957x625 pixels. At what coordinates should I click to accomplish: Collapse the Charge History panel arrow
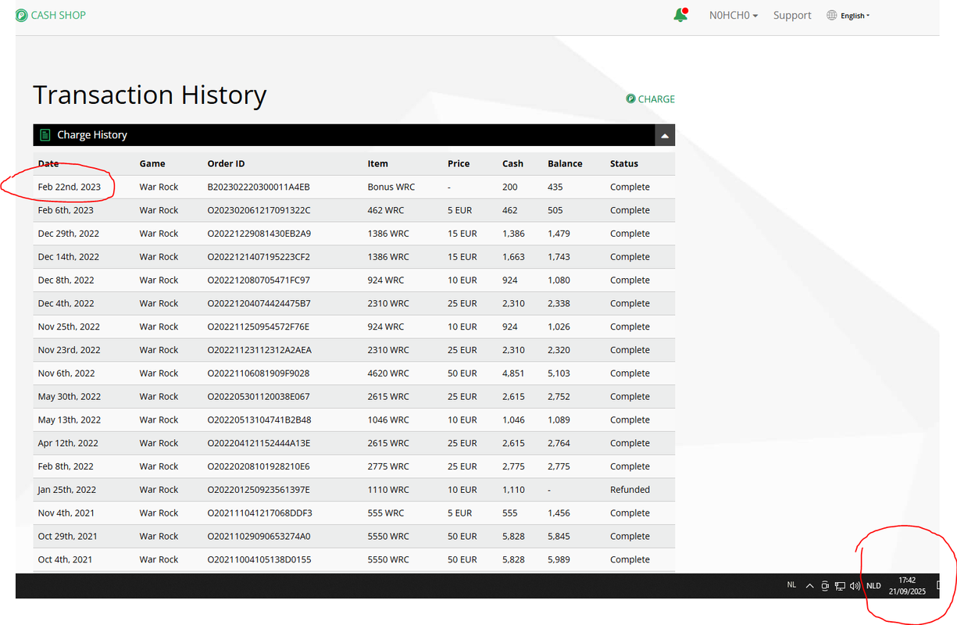[665, 135]
